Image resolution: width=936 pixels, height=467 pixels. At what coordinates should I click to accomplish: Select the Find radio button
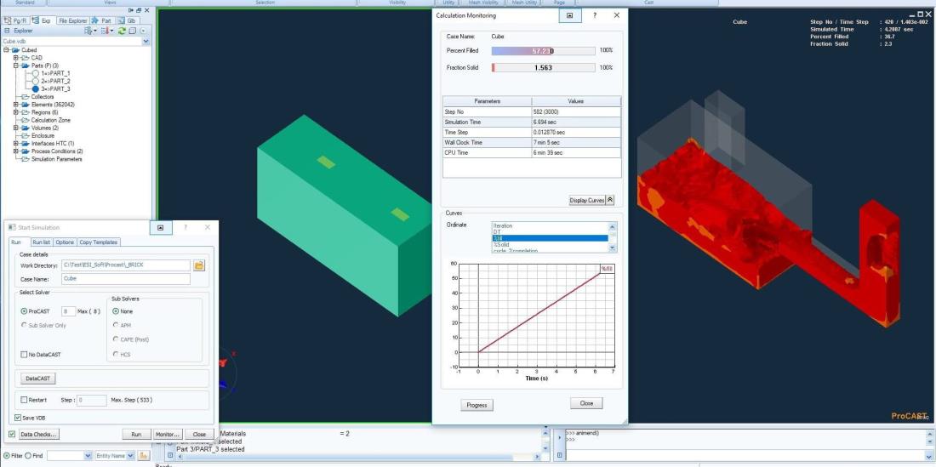click(27, 456)
